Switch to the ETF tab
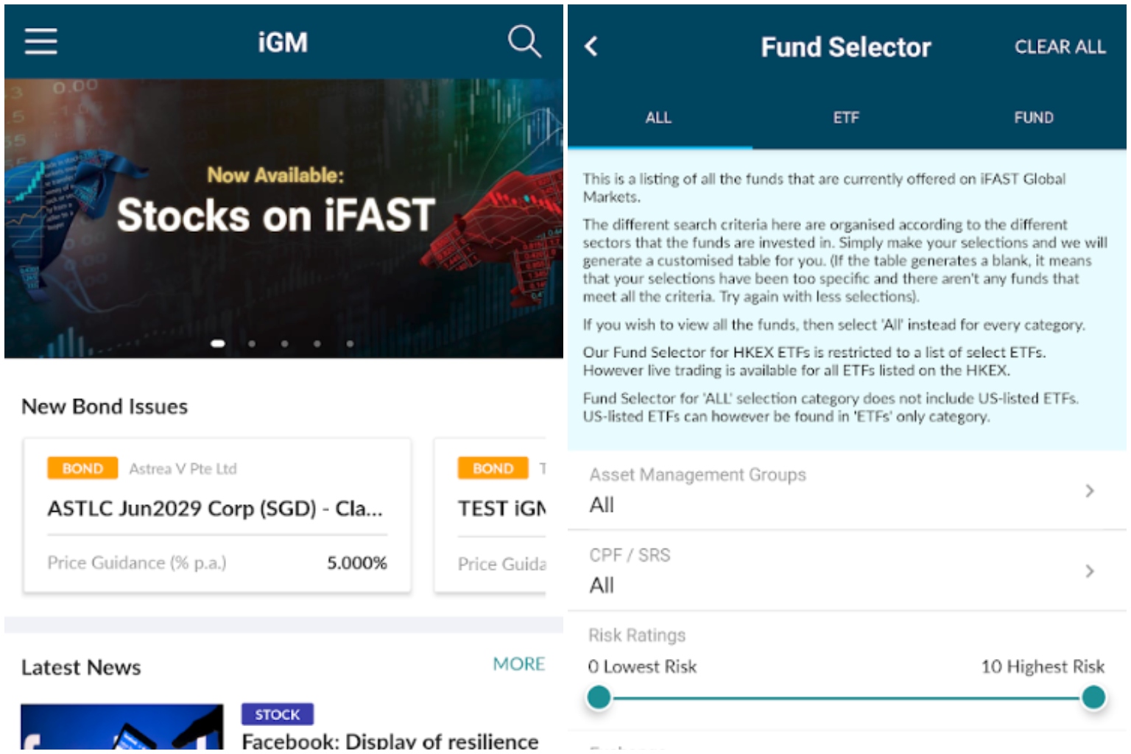This screenshot has width=1131, height=754. point(846,118)
